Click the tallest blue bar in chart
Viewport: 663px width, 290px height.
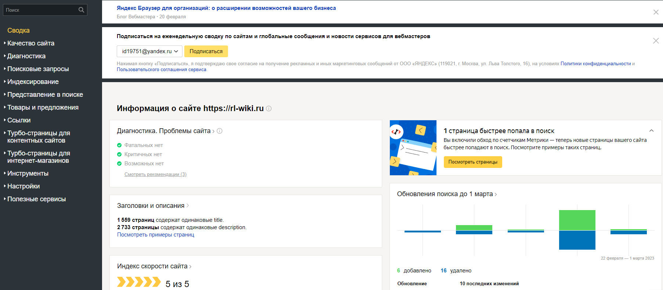tap(577, 240)
